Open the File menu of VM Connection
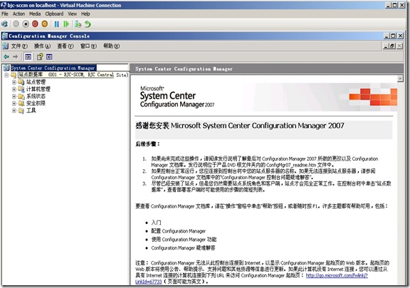This screenshot has height=288, width=410. pos(5,14)
